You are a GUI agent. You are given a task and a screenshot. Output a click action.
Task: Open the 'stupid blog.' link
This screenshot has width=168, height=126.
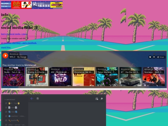pyautogui.click(x=6, y=47)
